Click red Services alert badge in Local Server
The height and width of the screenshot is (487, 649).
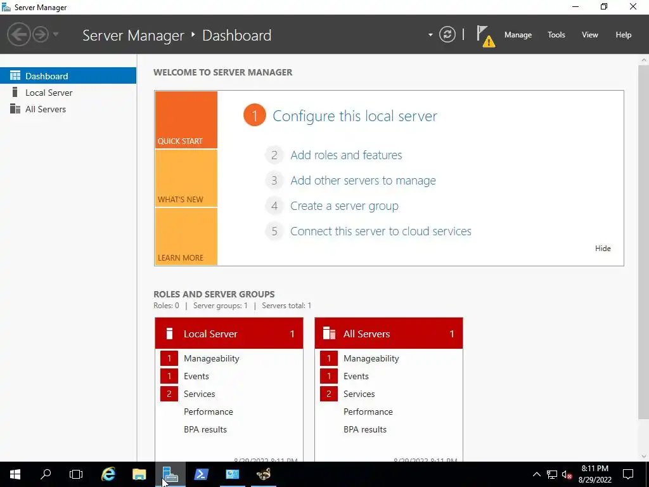[169, 394]
